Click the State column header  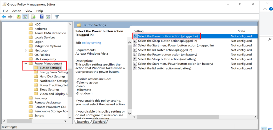point(241,31)
